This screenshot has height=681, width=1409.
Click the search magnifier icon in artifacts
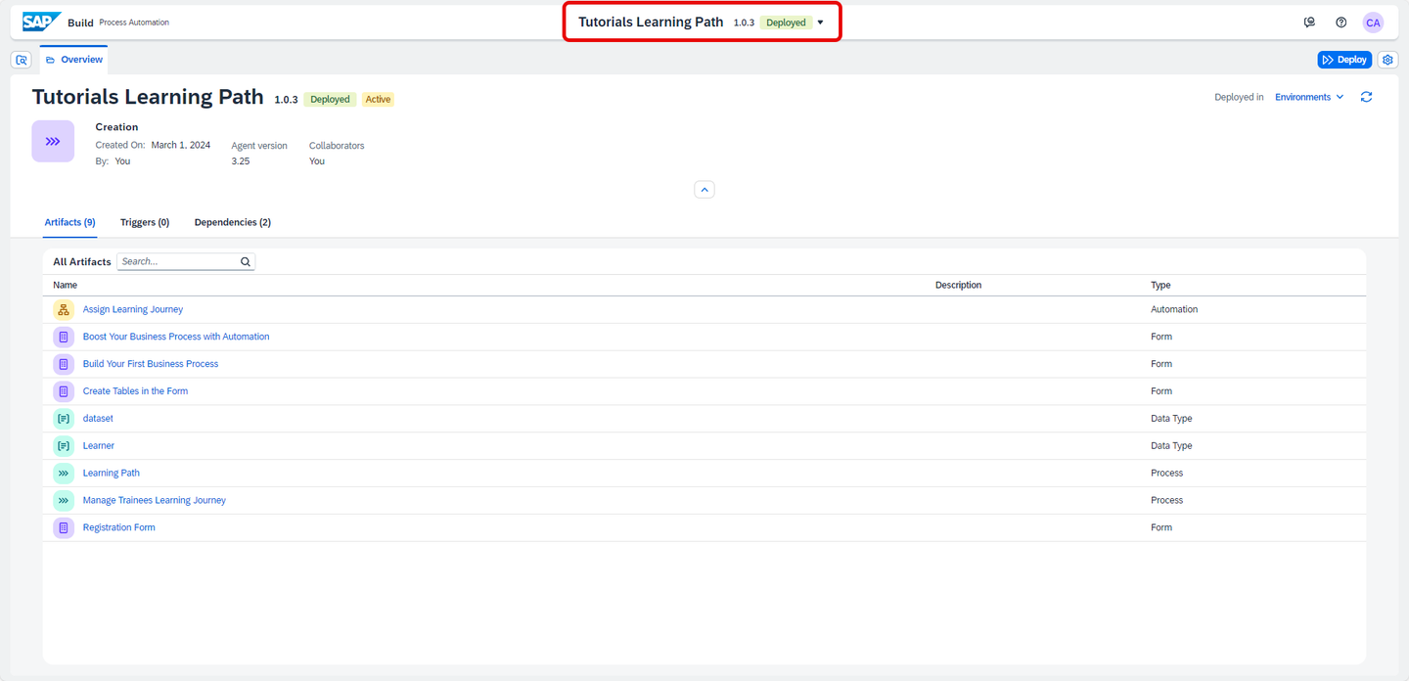tap(246, 261)
